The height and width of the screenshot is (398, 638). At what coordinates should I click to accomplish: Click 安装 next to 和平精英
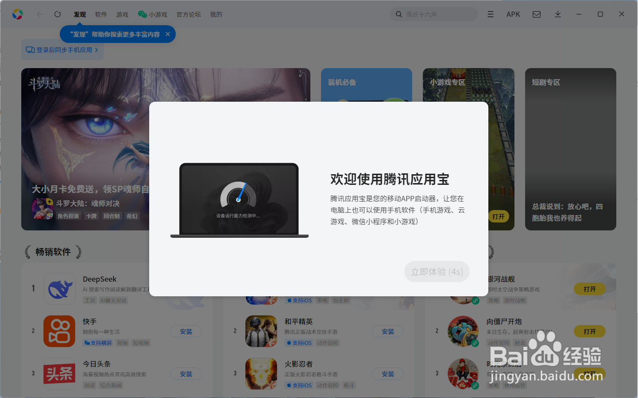point(388,331)
